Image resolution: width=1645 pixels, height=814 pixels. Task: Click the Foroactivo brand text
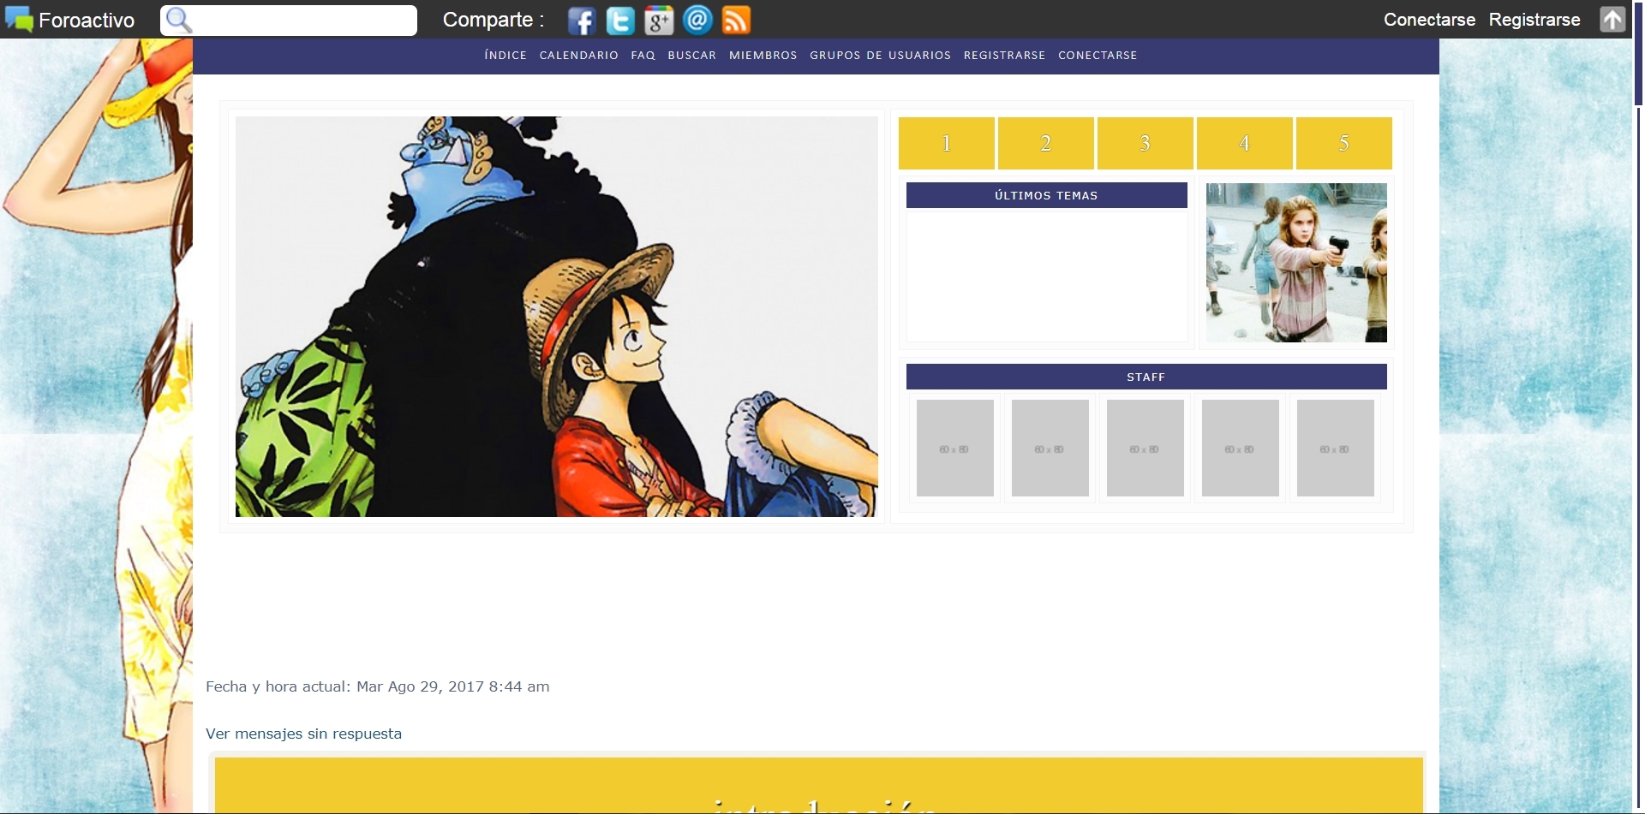click(x=87, y=21)
